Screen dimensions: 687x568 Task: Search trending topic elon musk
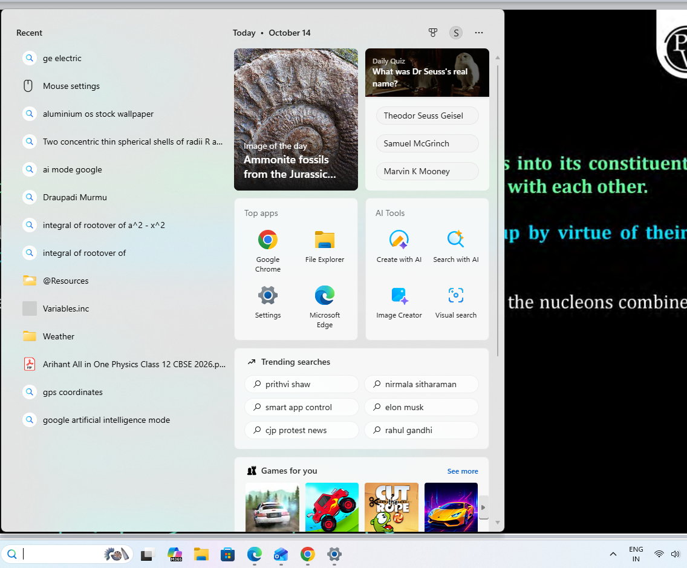422,407
